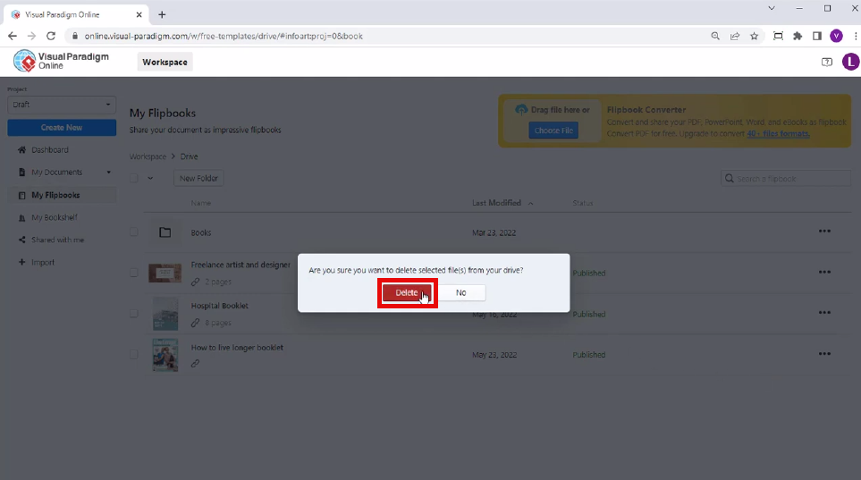The width and height of the screenshot is (861, 480).
Task: Toggle the browser side panel icon
Action: coord(817,37)
